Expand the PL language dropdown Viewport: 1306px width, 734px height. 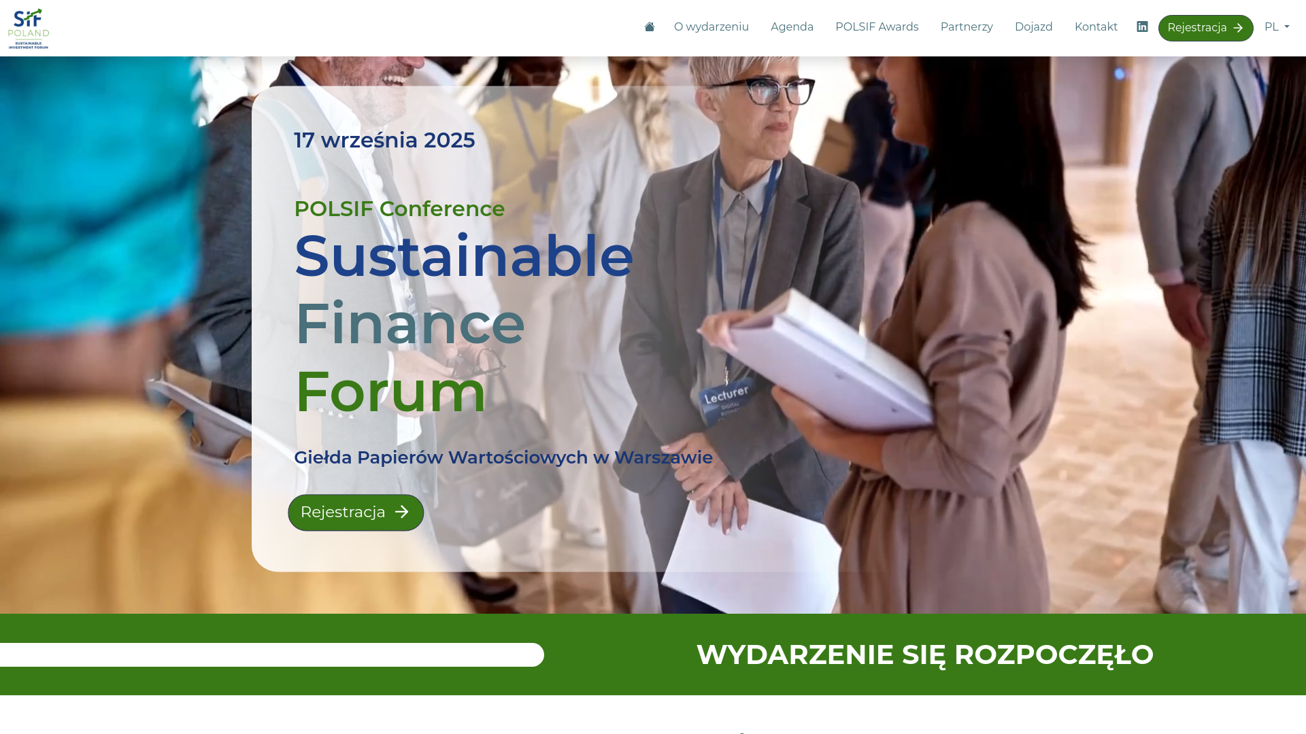[1276, 27]
